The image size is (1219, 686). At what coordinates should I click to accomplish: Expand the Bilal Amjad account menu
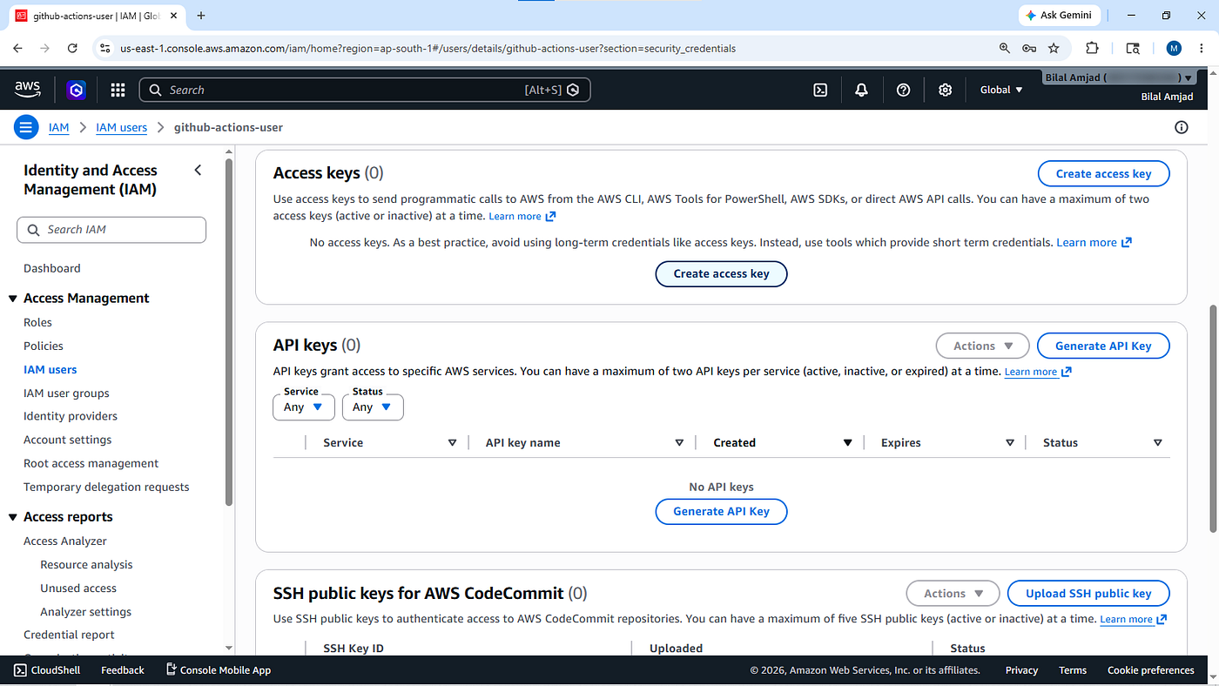(1120, 77)
